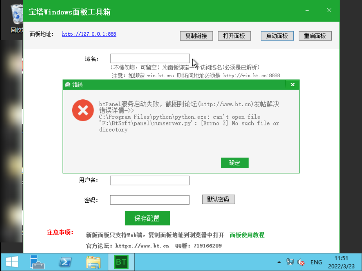Open the Windows Start menu
The width and height of the screenshot is (362, 271).
coord(12,262)
